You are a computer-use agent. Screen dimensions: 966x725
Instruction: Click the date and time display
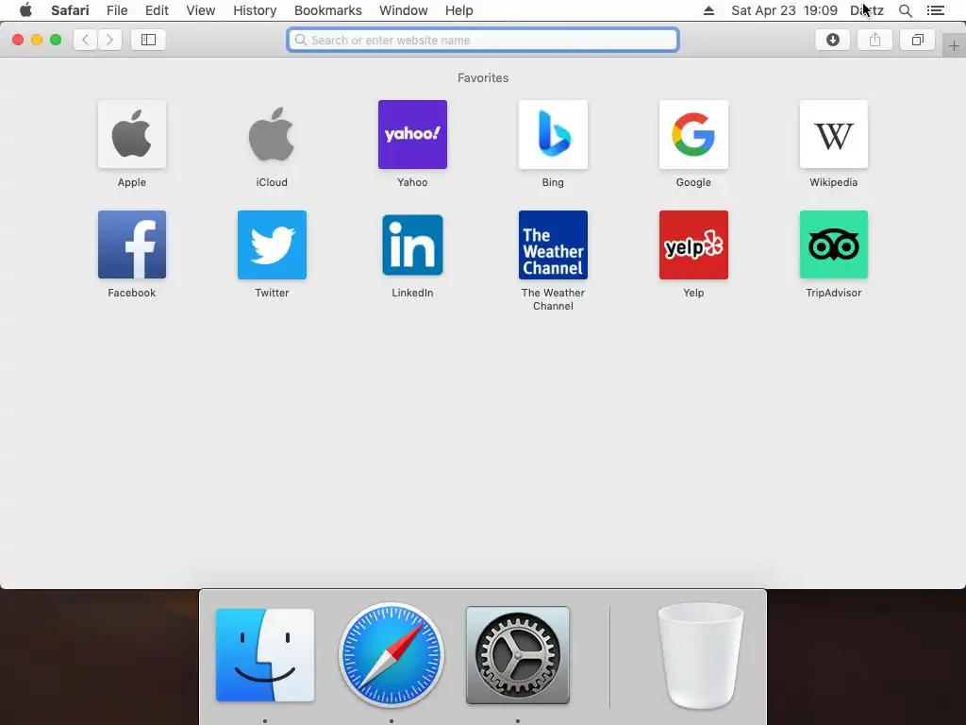[x=784, y=10]
